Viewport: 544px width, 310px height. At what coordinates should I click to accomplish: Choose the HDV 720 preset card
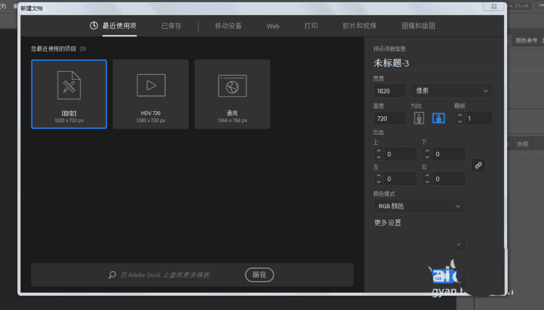pyautogui.click(x=151, y=94)
